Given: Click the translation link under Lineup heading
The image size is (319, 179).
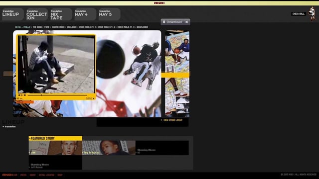Looking at the screenshot, I should point(9,127).
